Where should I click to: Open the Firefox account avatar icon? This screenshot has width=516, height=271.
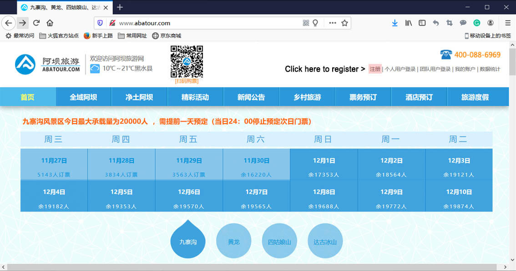[491, 23]
